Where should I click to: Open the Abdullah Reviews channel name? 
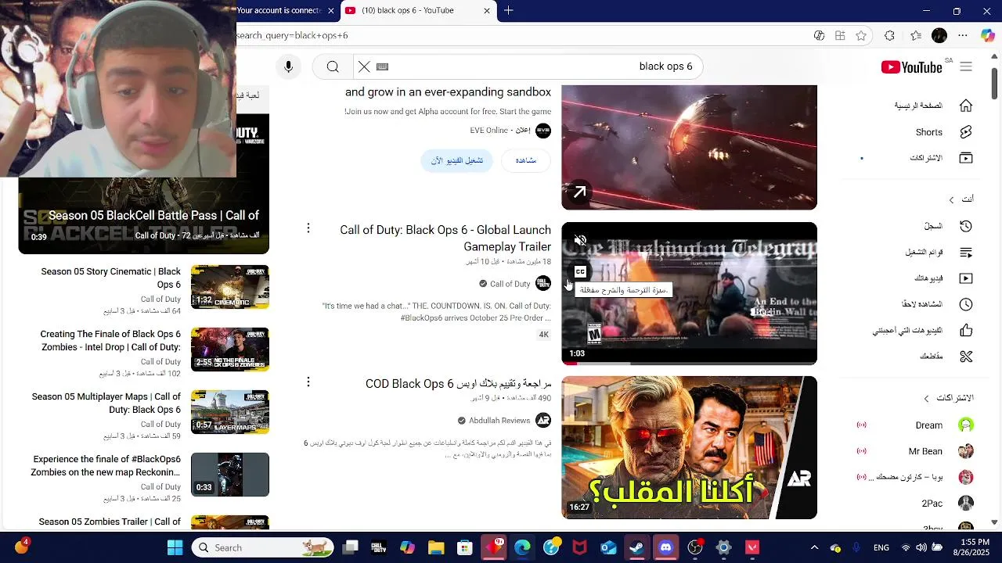pos(499,421)
